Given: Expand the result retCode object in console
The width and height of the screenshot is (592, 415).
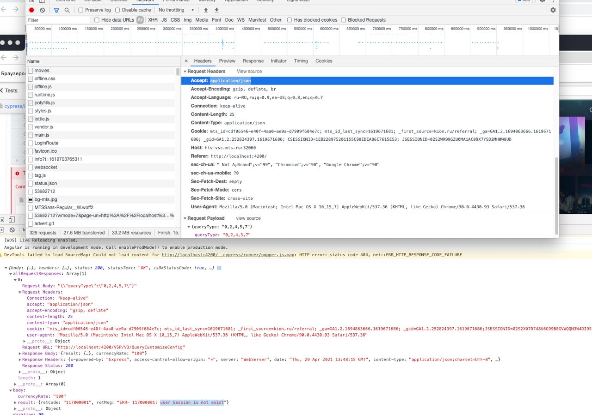Looking at the screenshot, I should coord(15,403).
